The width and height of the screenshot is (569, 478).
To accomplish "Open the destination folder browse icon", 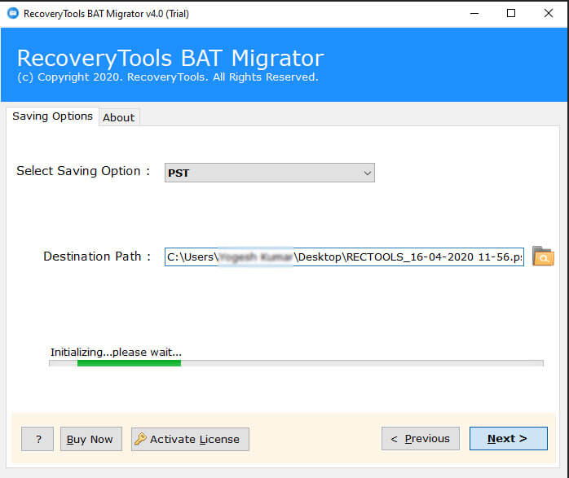I will pyautogui.click(x=543, y=257).
